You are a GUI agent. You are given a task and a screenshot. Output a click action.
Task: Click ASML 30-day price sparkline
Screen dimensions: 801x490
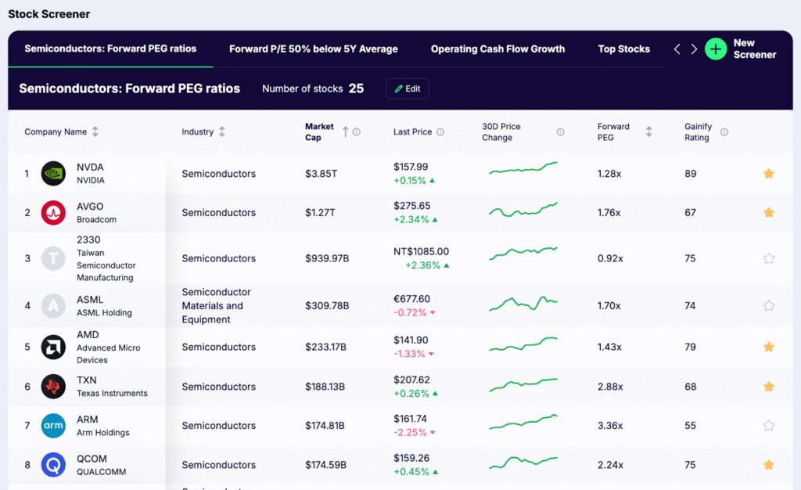coord(523,304)
